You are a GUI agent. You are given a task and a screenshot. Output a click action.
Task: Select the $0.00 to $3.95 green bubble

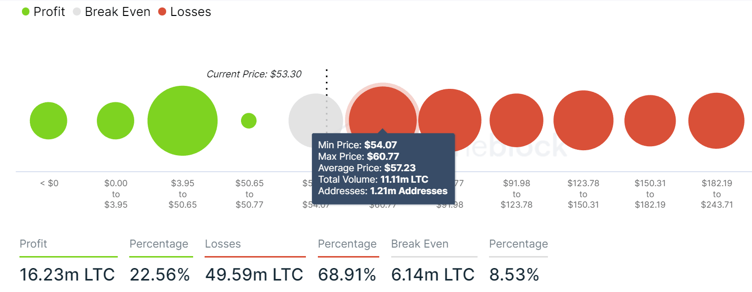115,121
